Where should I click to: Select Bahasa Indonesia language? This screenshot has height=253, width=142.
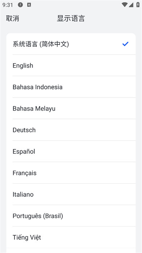click(x=71, y=87)
